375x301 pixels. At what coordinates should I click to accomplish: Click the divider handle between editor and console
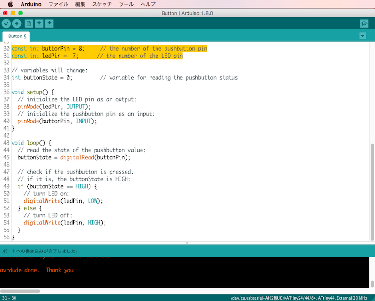(187, 243)
